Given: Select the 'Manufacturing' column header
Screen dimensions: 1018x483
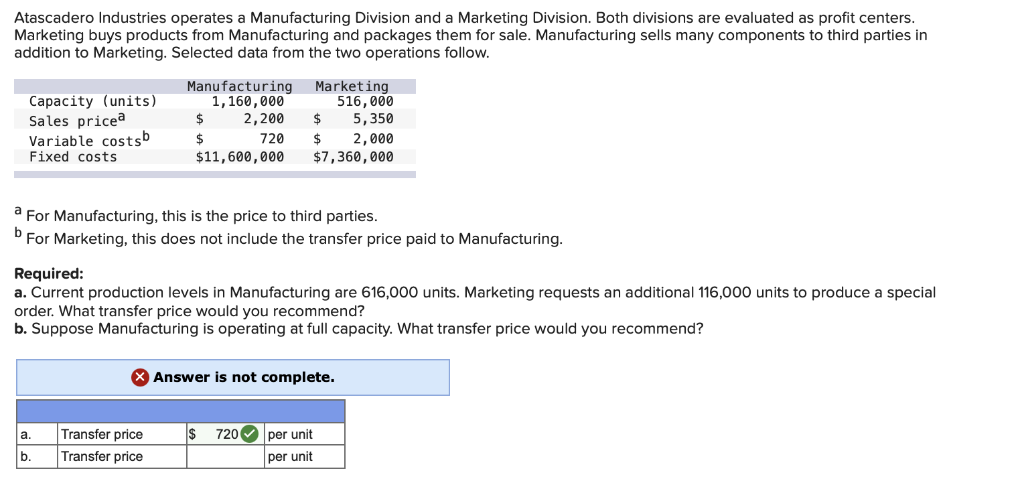Looking at the screenshot, I should click(x=240, y=86).
